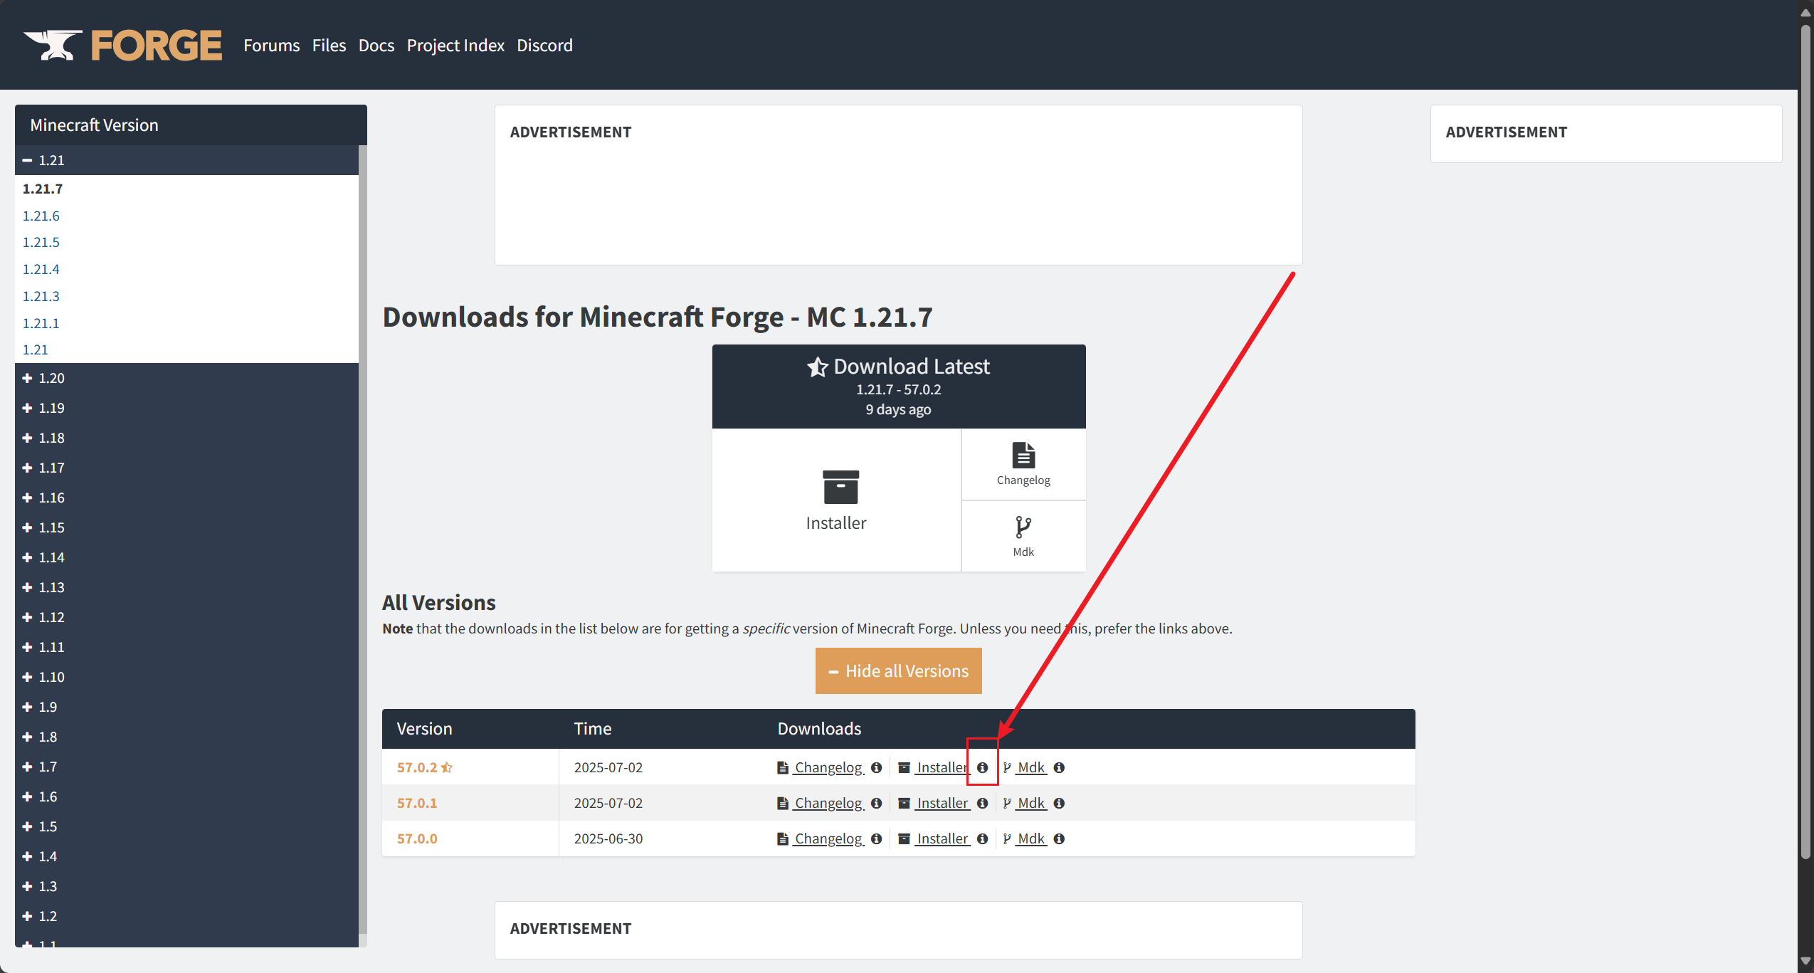Viewport: 1814px width, 973px height.
Task: Open the Forums nav item
Action: pyautogui.click(x=271, y=46)
